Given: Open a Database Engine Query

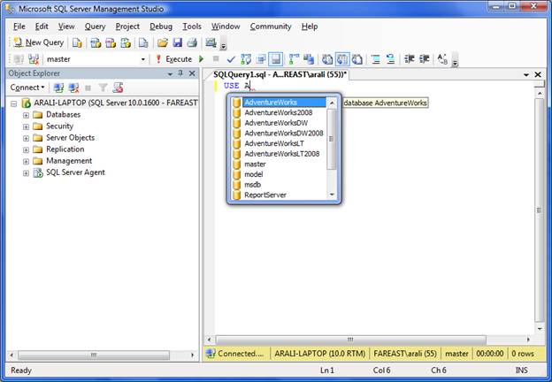Looking at the screenshot, I should (x=77, y=43).
